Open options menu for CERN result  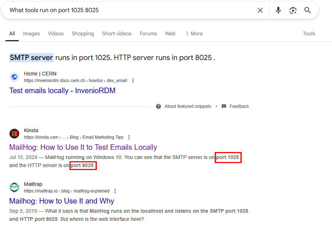(133, 81)
